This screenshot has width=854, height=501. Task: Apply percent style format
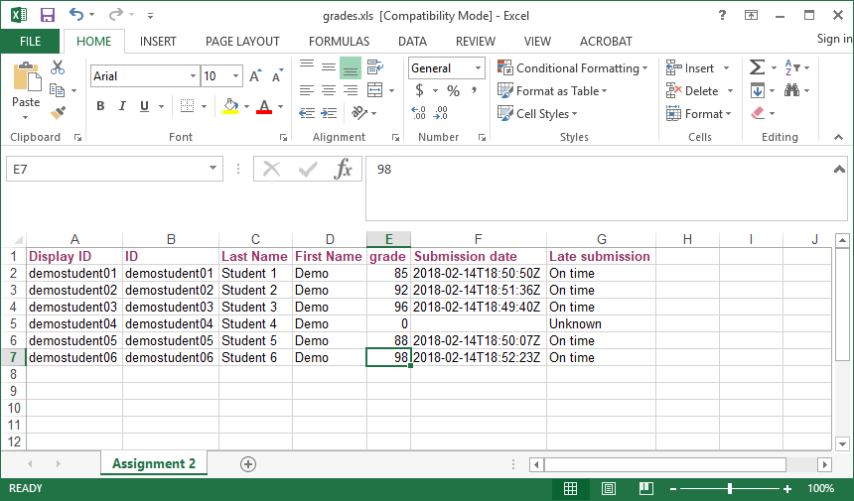[x=453, y=91]
